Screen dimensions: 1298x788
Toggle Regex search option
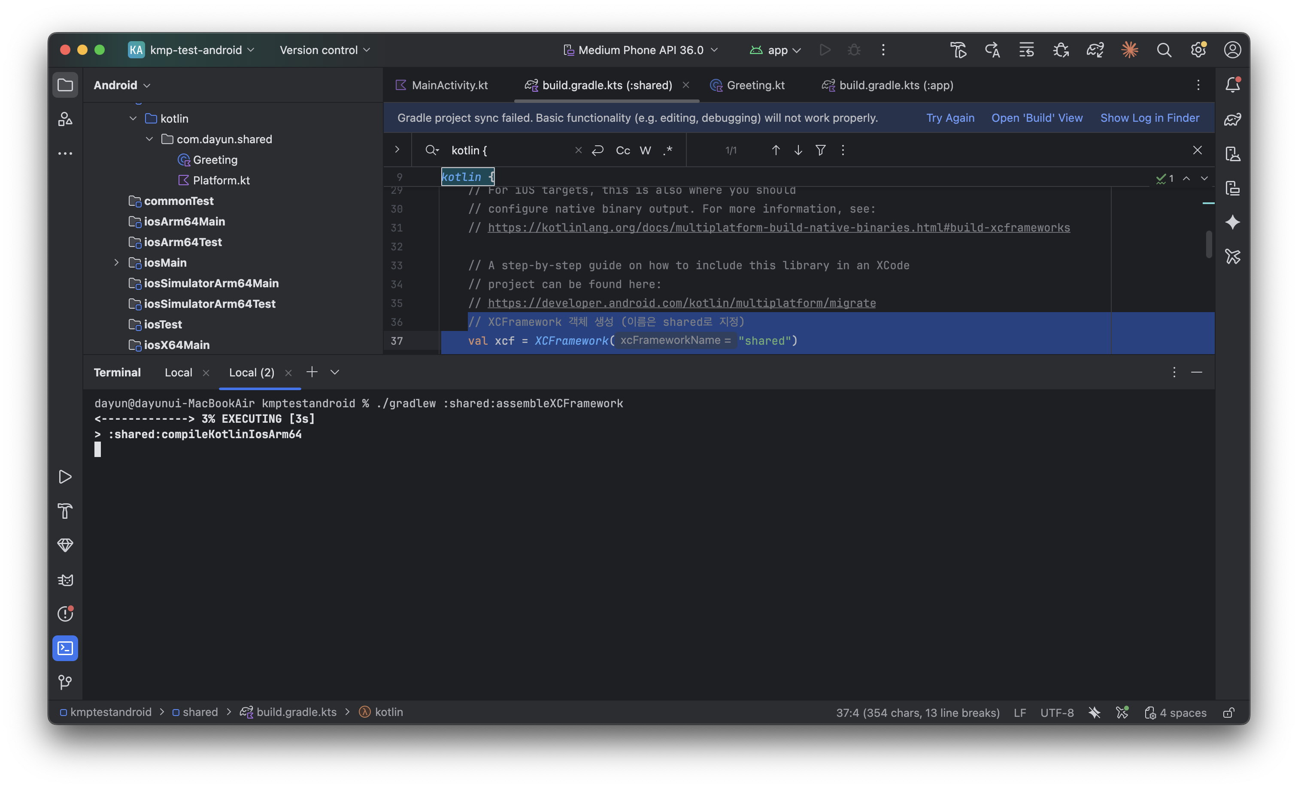point(668,150)
